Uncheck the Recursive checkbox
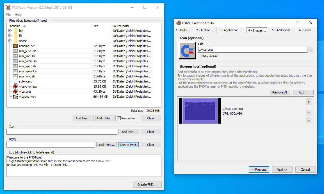The image size is (324, 194). (119, 118)
